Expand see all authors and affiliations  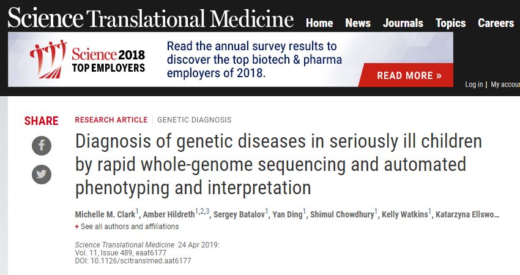(x=129, y=227)
